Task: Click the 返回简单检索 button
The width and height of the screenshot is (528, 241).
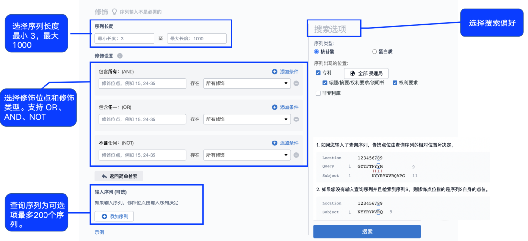Action: (119, 176)
